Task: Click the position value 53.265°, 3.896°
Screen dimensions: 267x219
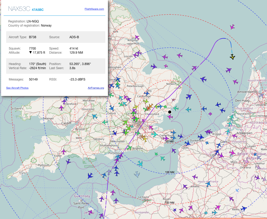Action: pyautogui.click(x=80, y=64)
